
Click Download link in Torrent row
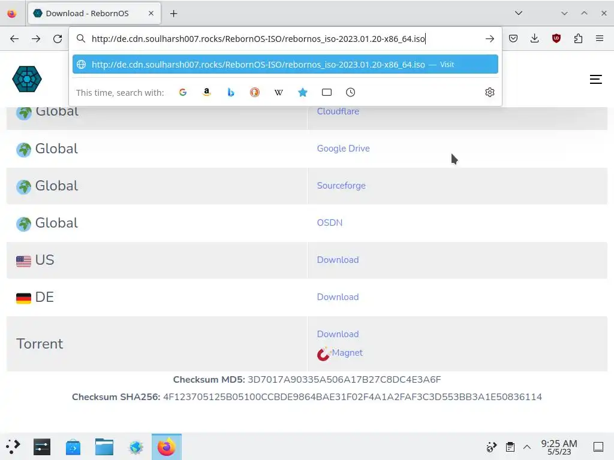[338, 334]
